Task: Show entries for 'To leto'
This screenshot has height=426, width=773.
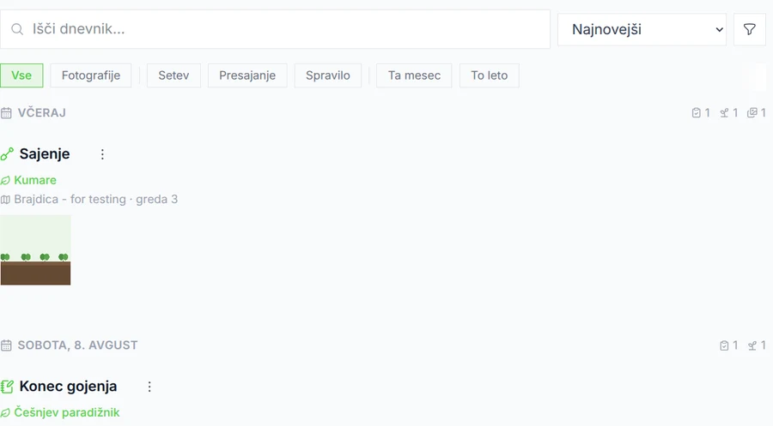Action: click(x=489, y=75)
